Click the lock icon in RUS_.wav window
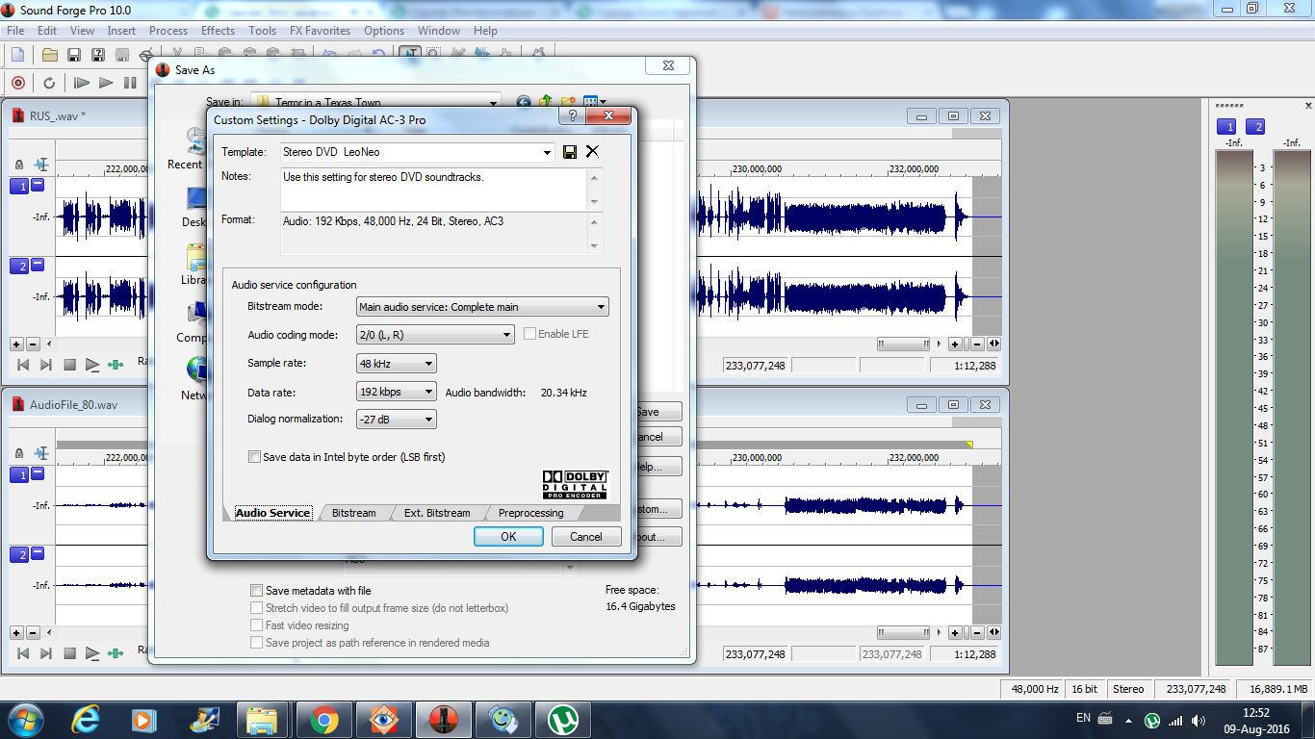Screen dimensions: 1315x739 point(19,165)
